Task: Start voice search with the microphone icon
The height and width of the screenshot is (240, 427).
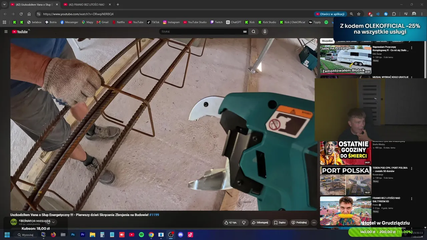Action: click(265, 32)
